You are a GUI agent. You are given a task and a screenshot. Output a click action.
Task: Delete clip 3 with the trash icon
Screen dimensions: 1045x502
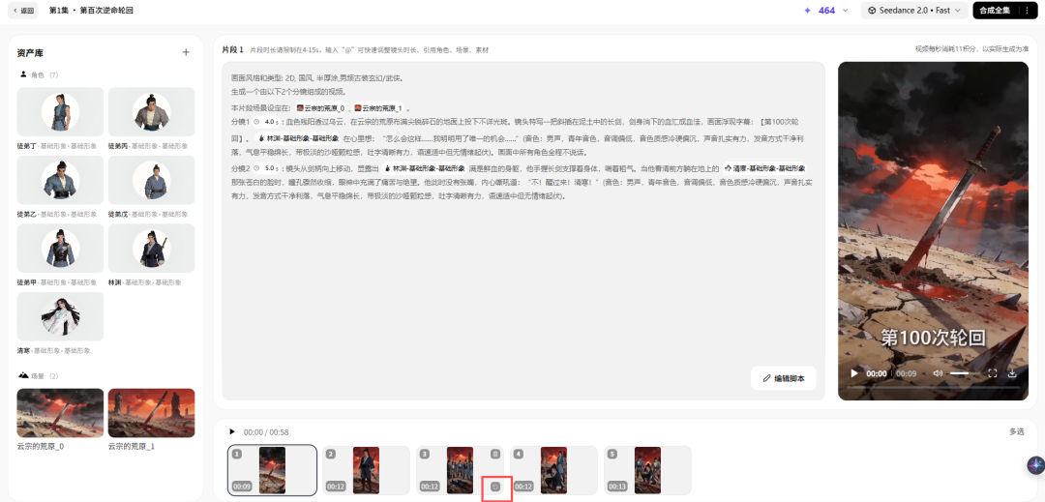tap(495, 454)
